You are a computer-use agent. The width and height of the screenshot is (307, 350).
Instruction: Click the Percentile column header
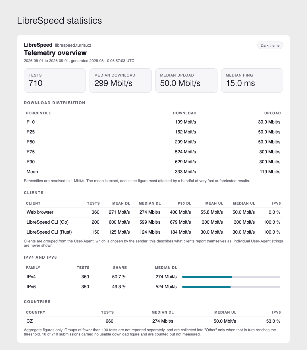39,113
